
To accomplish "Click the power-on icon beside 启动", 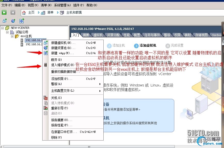I will 46,113.
